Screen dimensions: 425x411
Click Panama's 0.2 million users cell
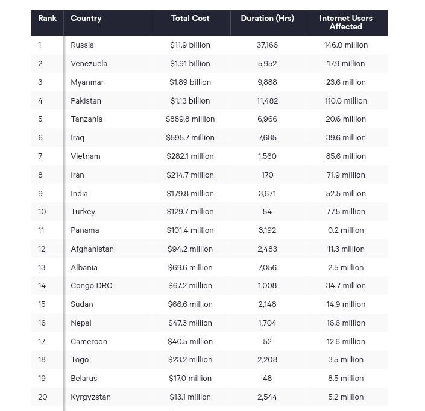coord(345,230)
